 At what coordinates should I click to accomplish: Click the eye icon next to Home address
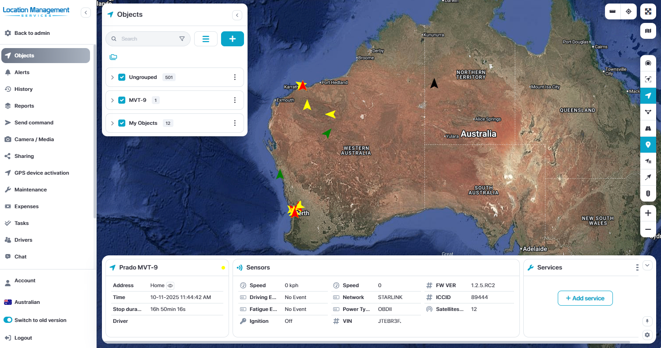[x=170, y=285]
